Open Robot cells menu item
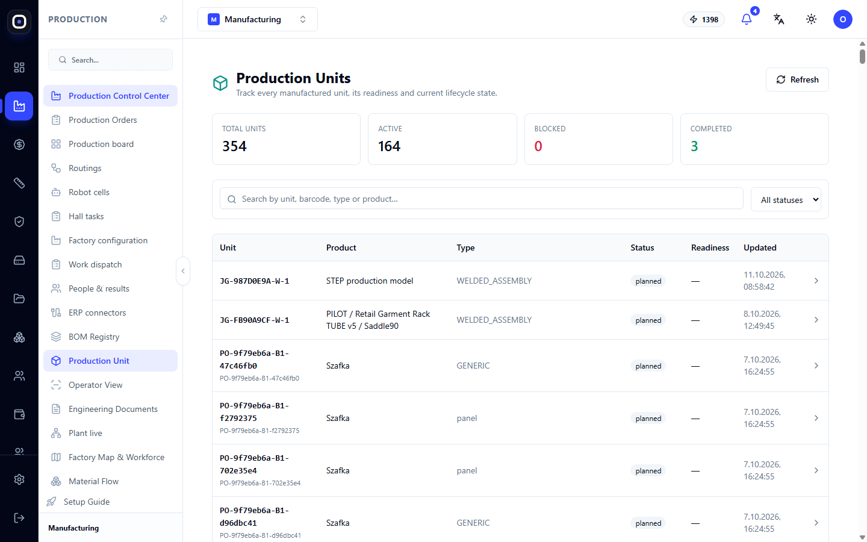867x542 pixels. (111, 192)
